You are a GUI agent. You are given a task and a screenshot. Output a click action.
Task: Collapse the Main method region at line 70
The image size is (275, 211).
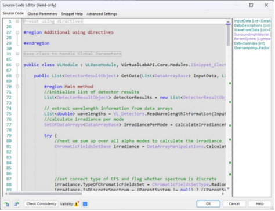17,87
